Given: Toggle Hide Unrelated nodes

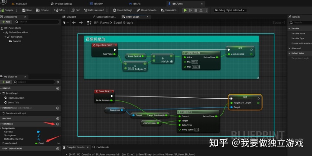Looking at the screenshot, I should 94,10.
